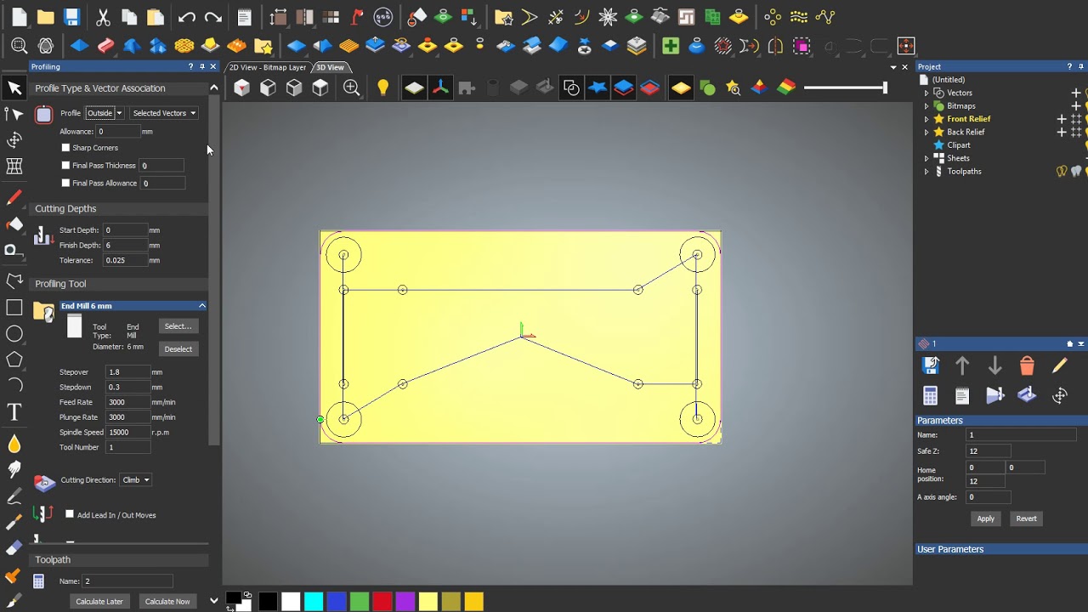The height and width of the screenshot is (612, 1088).
Task: Select the arrow Select tool
Action: pos(14,88)
